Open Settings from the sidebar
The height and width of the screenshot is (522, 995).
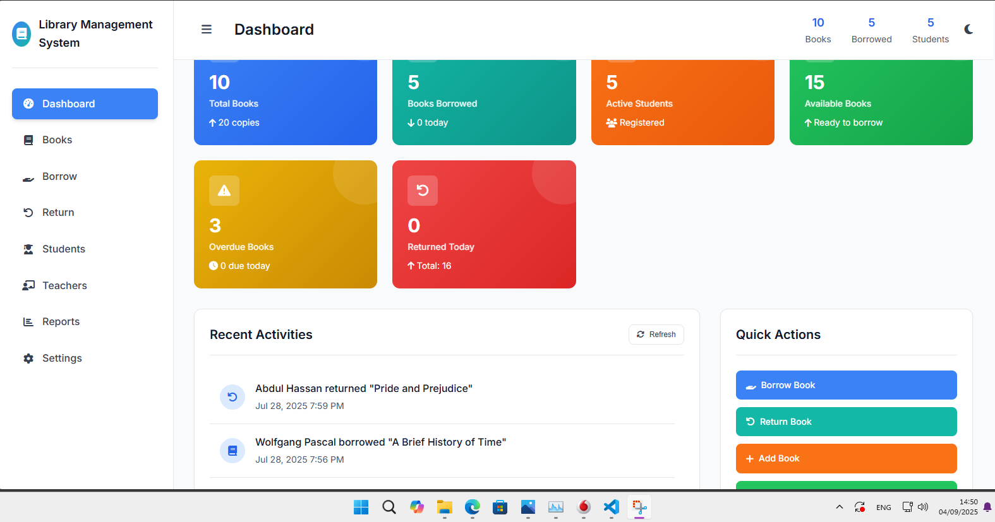pos(85,359)
